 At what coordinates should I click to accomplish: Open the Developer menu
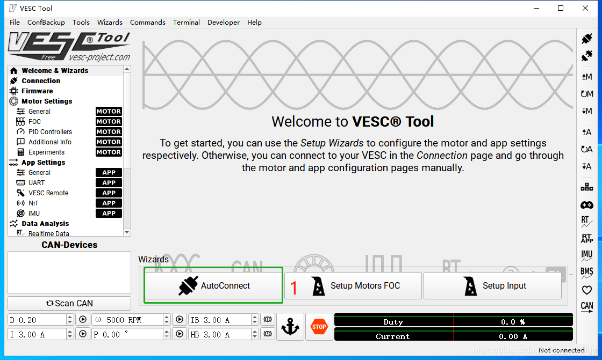point(224,22)
